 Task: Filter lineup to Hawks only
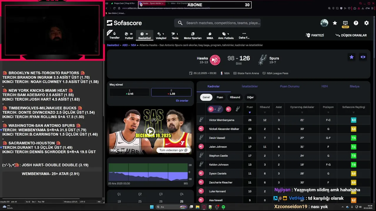[229, 109]
